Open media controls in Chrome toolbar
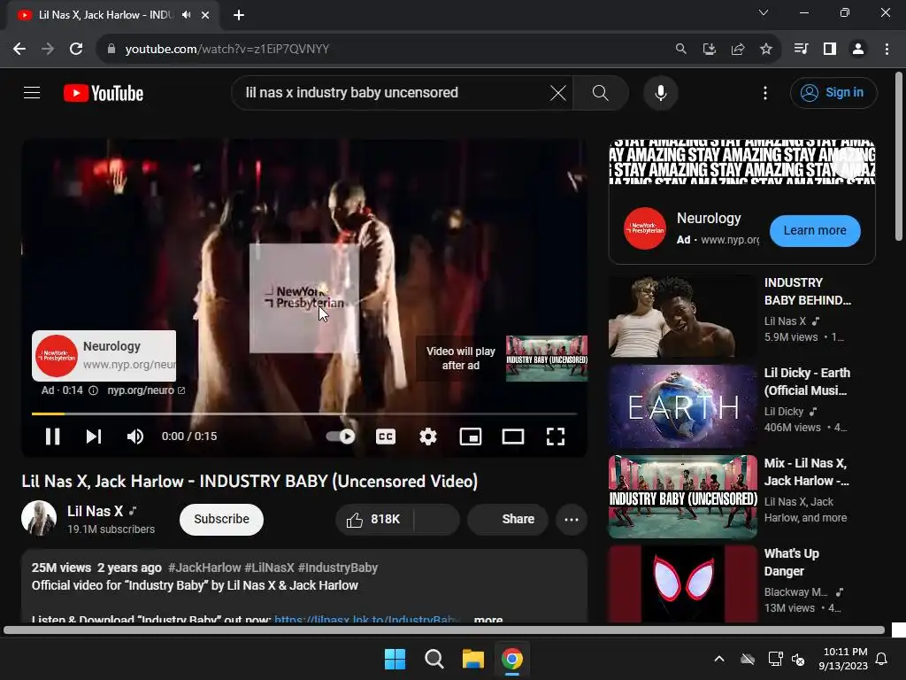Image resolution: width=906 pixels, height=680 pixels. coord(801,50)
